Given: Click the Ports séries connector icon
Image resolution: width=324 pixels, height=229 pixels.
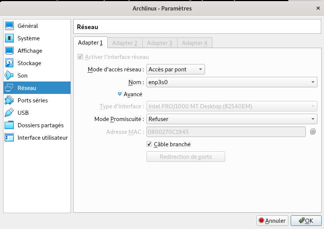Looking at the screenshot, I should [x=9, y=100].
